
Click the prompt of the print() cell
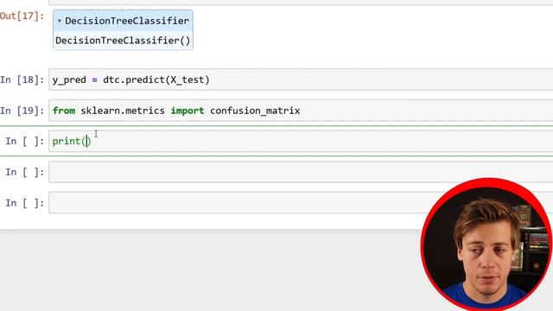click(x=25, y=142)
